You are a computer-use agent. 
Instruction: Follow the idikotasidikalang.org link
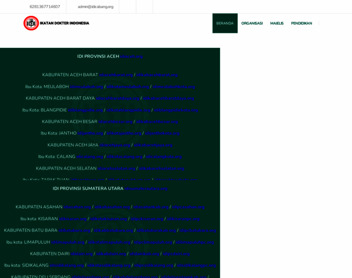pyautogui.click(x=109, y=265)
